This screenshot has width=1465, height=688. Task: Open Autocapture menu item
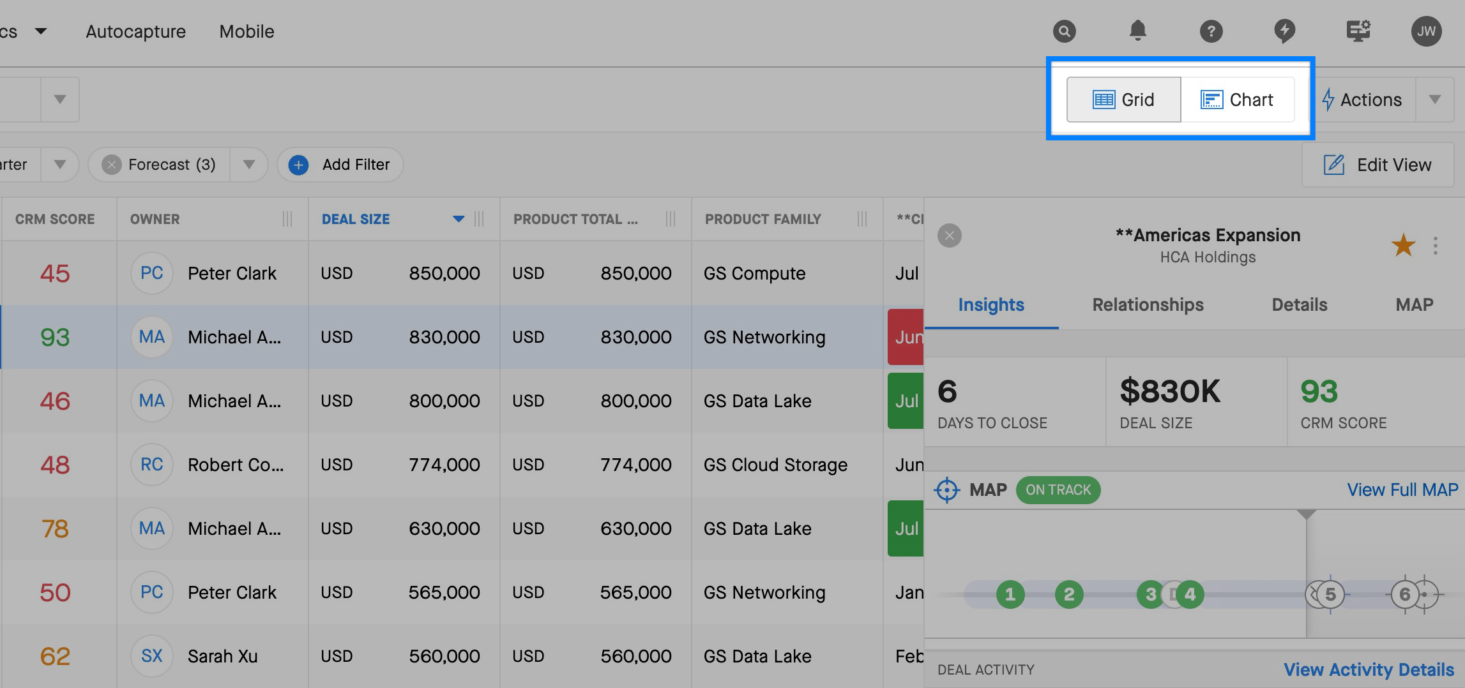(x=135, y=31)
